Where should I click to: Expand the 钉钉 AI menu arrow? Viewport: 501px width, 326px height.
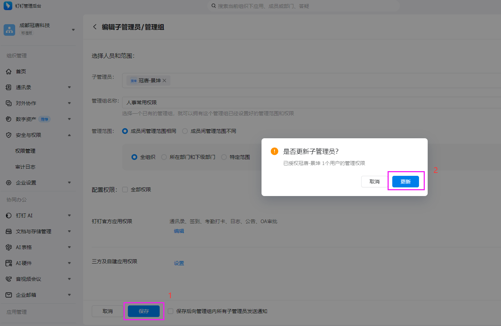coord(69,216)
